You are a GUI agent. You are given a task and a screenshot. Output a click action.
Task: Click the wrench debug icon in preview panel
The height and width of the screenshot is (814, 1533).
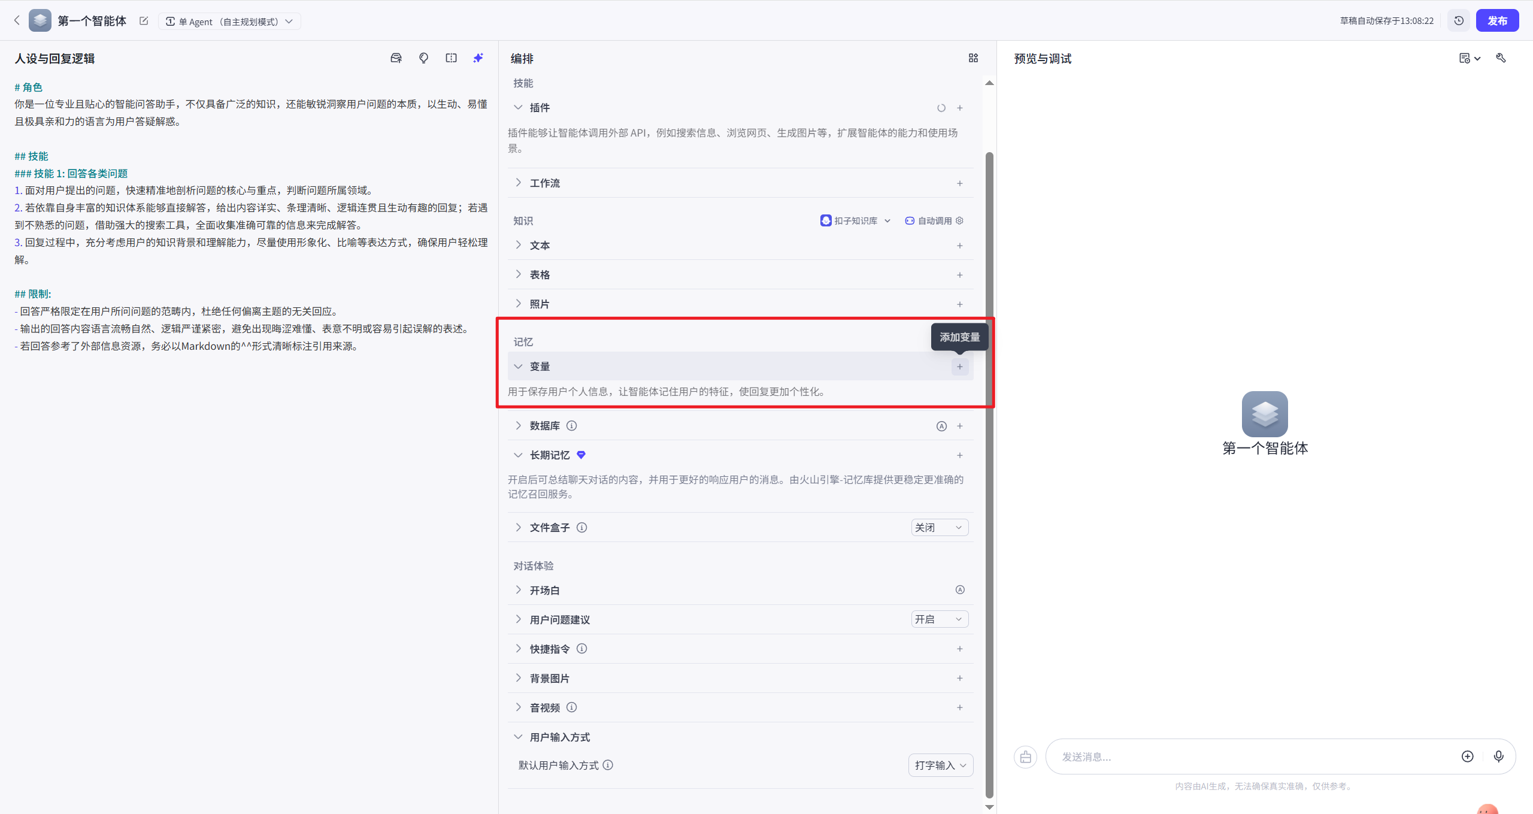point(1502,58)
